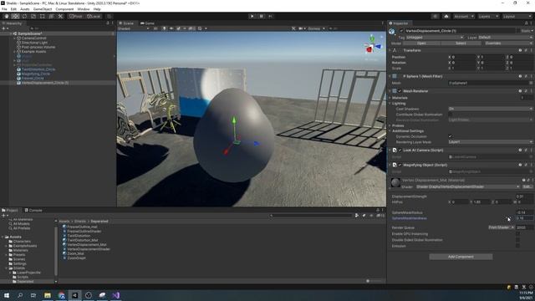The image size is (535, 301).
Task: Toggle the GameObject active checkbox
Action: pos(401,31)
